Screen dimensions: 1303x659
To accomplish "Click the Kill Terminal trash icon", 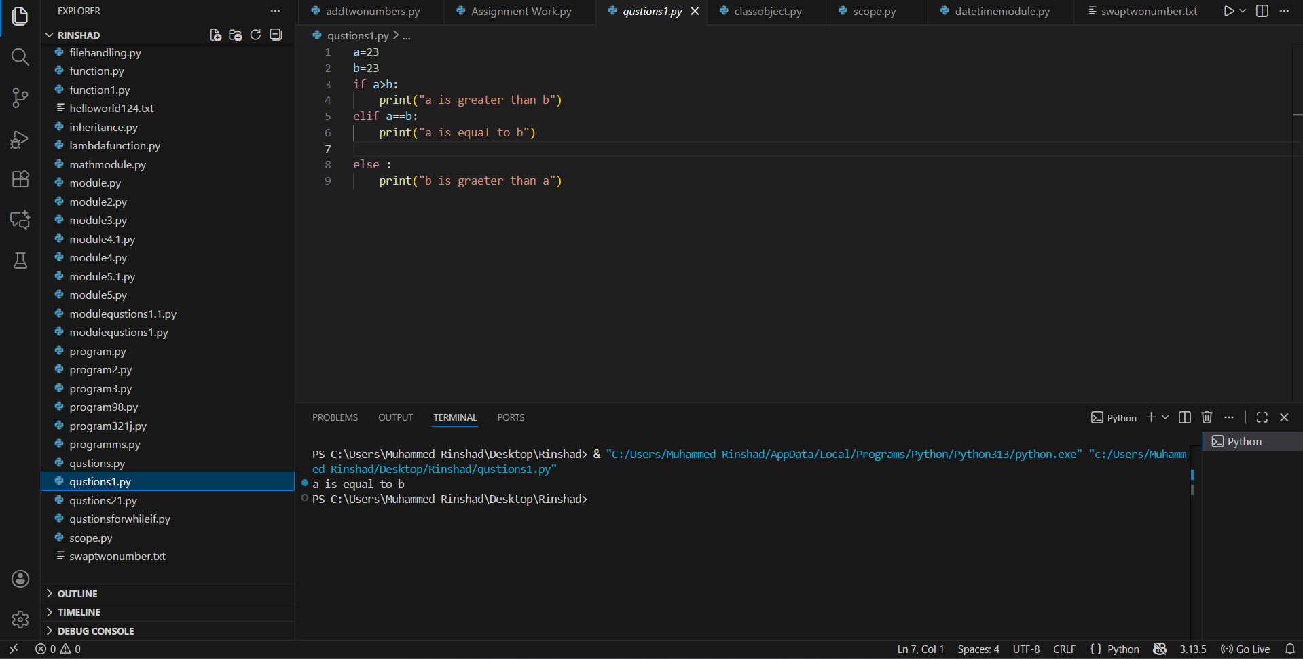I will [x=1207, y=417].
